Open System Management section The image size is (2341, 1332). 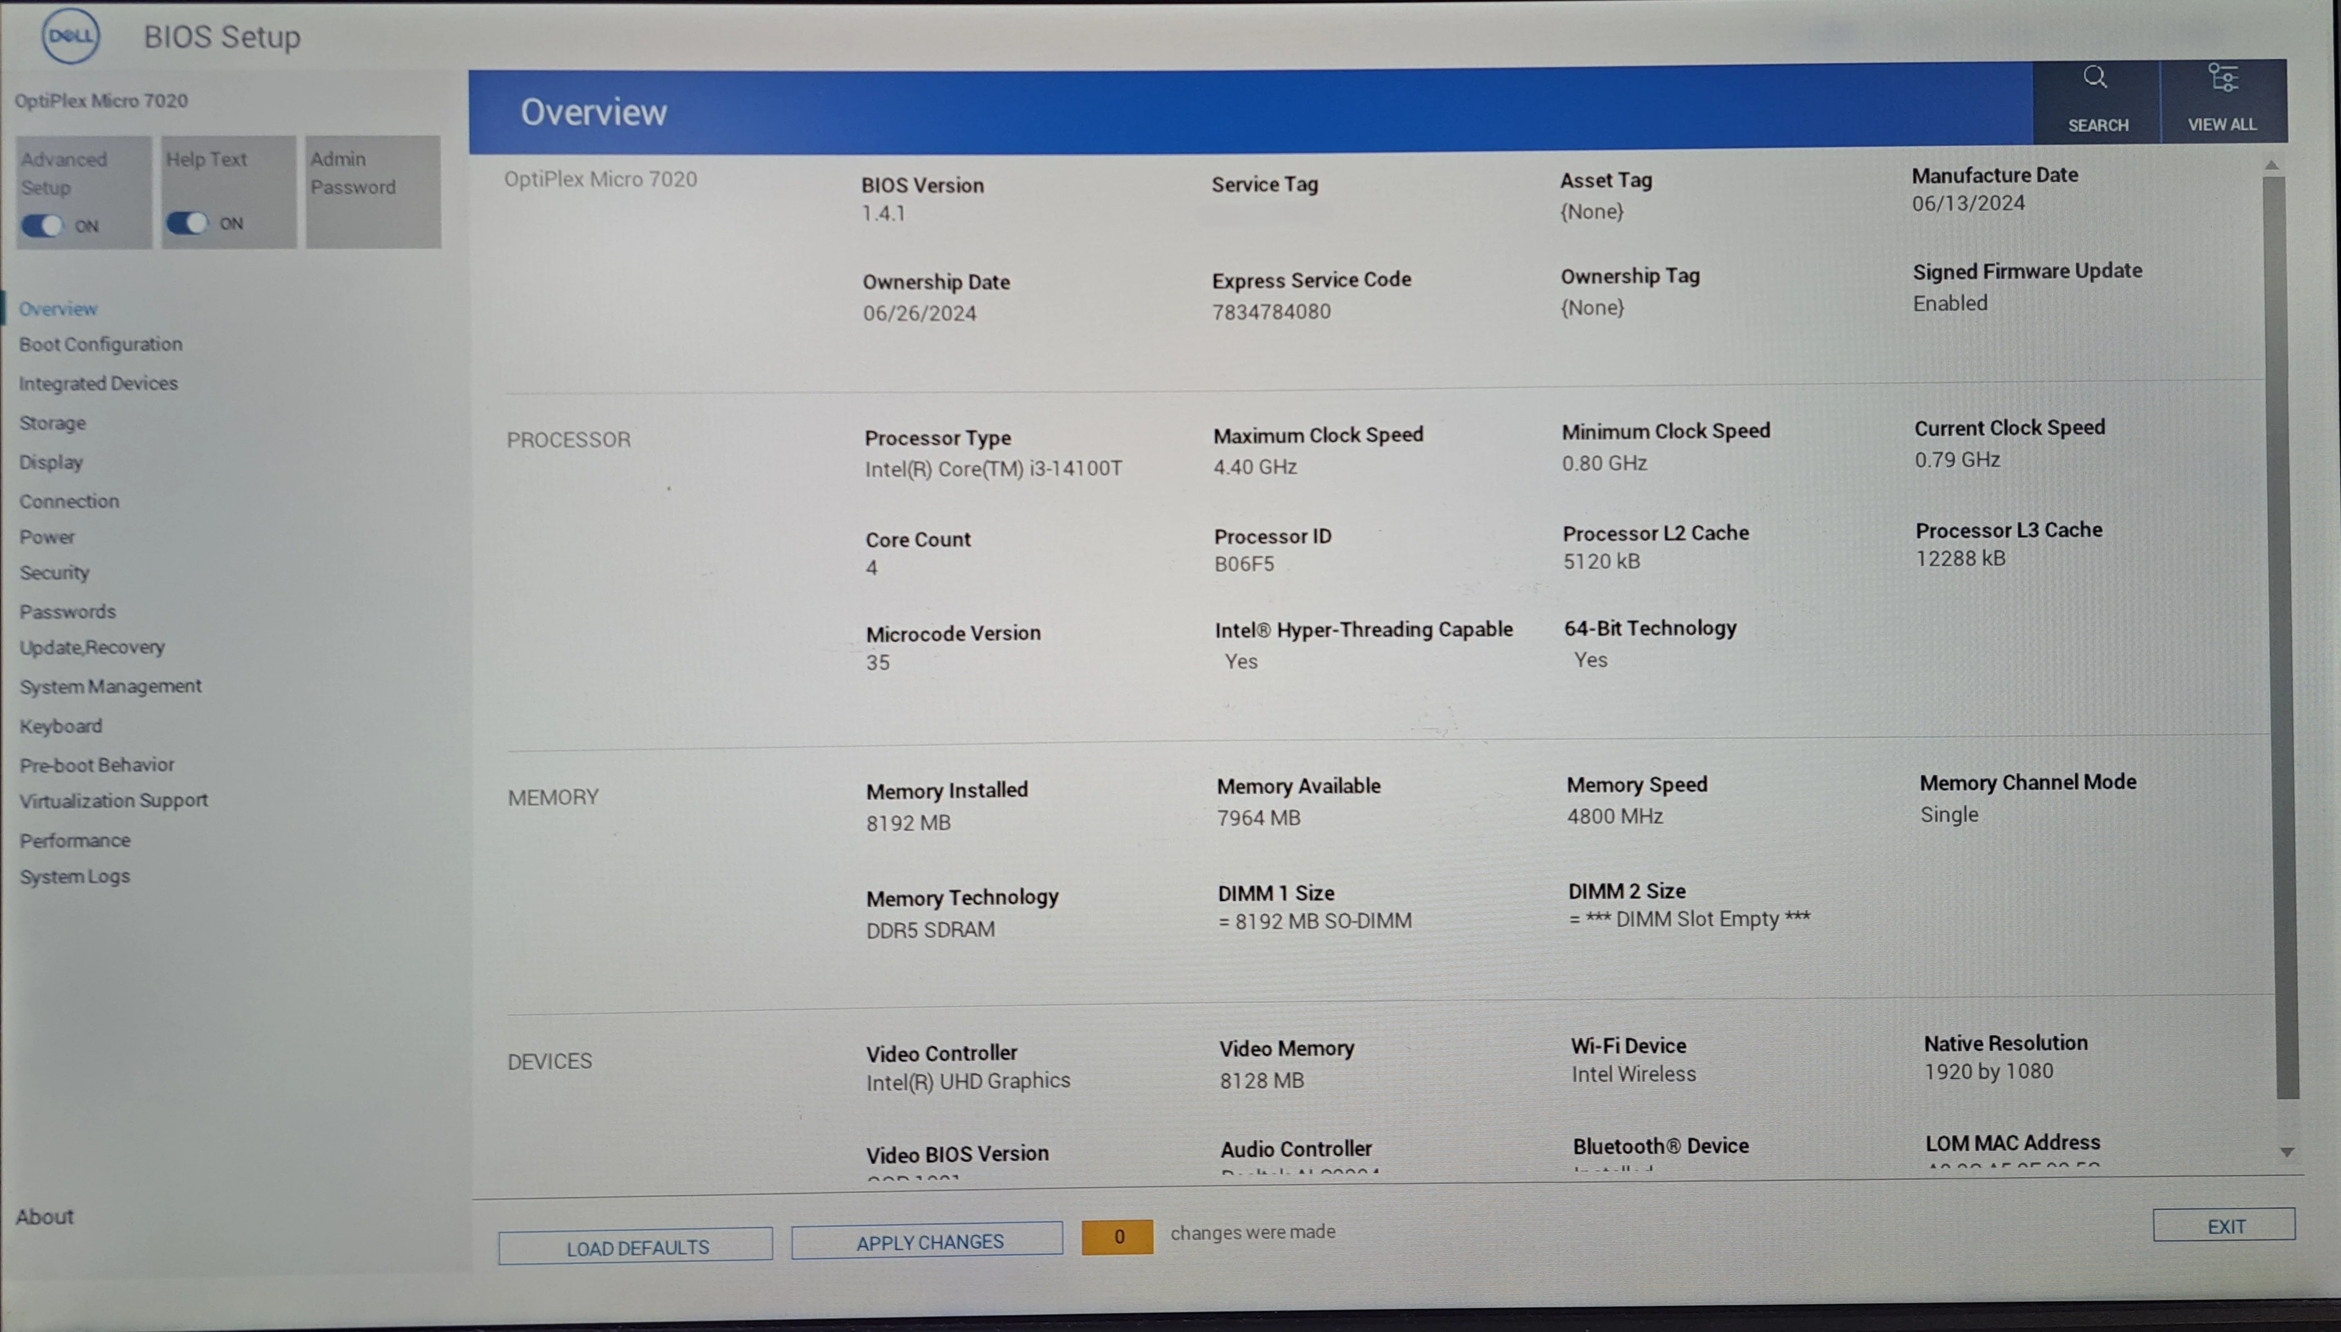(x=110, y=686)
